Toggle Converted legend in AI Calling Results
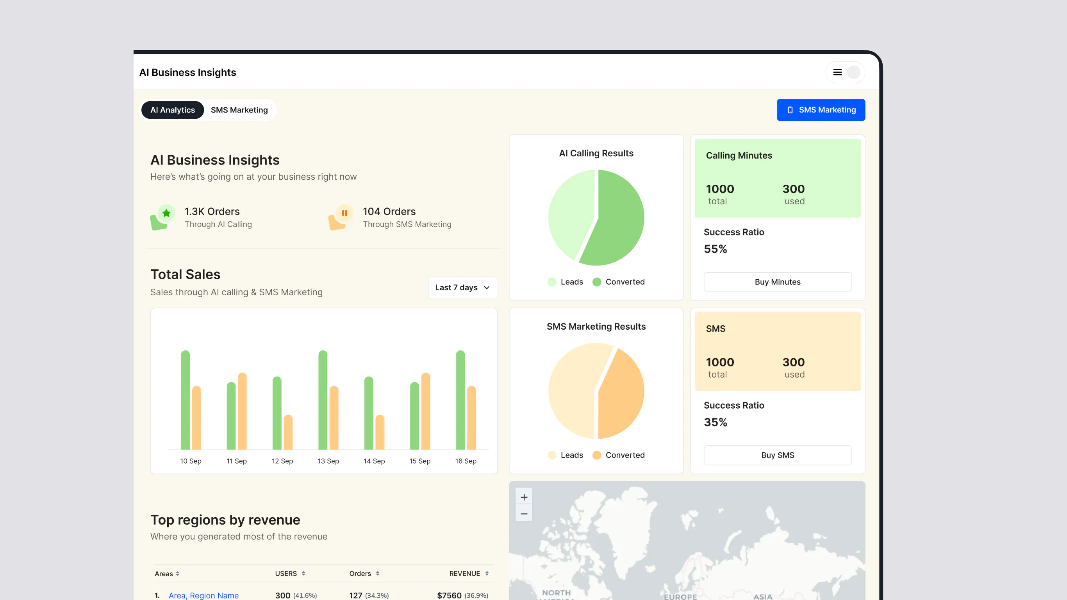1067x600 pixels. pyautogui.click(x=618, y=282)
